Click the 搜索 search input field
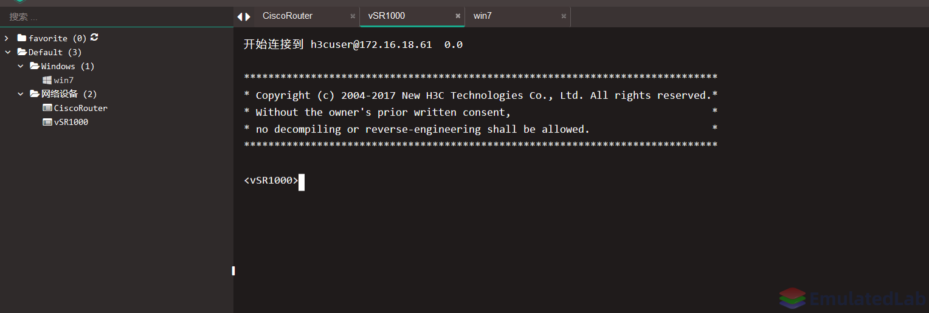The image size is (929, 313). pyautogui.click(x=117, y=17)
